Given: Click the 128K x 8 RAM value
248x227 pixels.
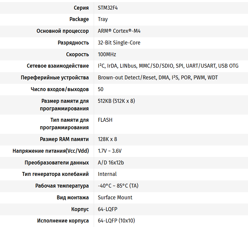Looking at the screenshot, I should click(x=107, y=139).
